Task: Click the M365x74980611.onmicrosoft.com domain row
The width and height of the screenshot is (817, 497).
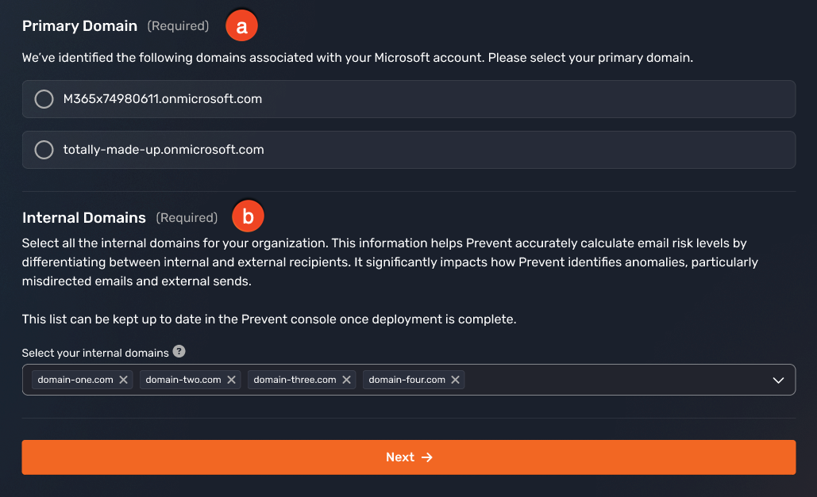Action: point(409,98)
